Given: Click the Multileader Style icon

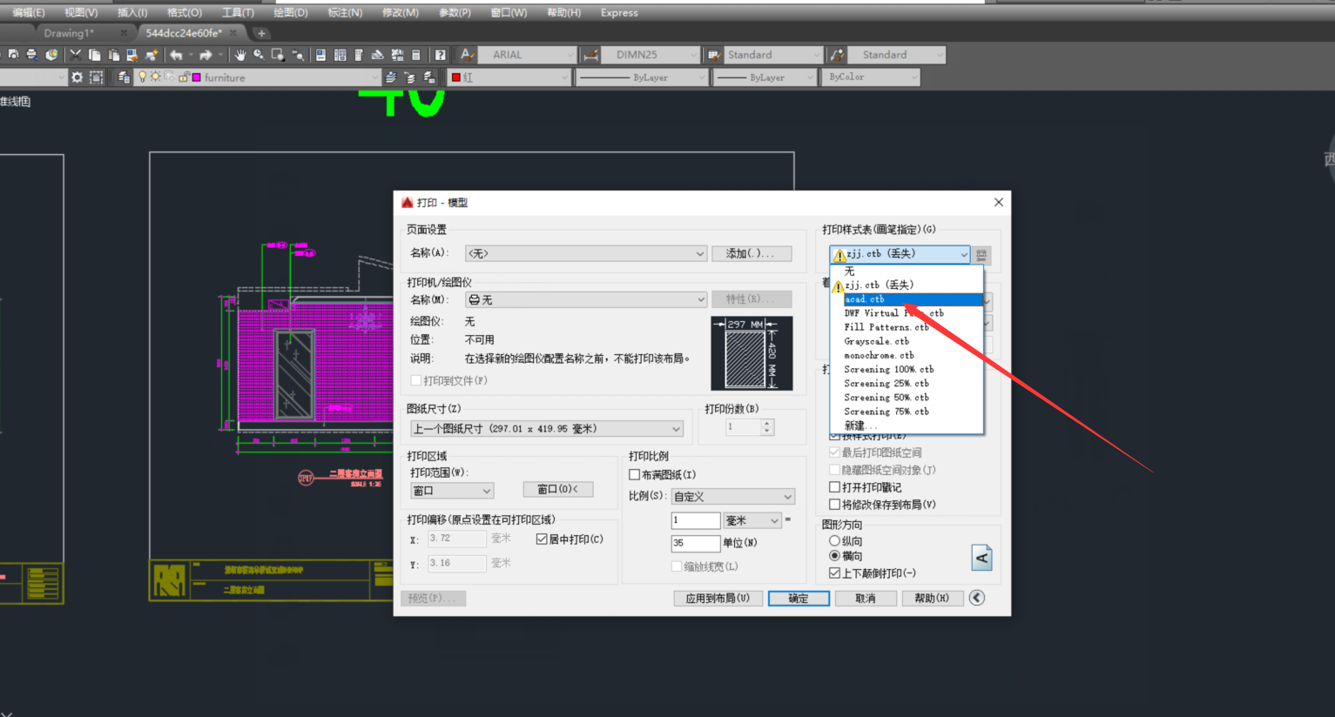Looking at the screenshot, I should pyautogui.click(x=837, y=55).
